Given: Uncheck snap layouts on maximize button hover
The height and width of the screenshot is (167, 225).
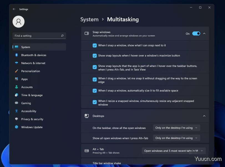Looking at the screenshot, I should click(95, 56).
